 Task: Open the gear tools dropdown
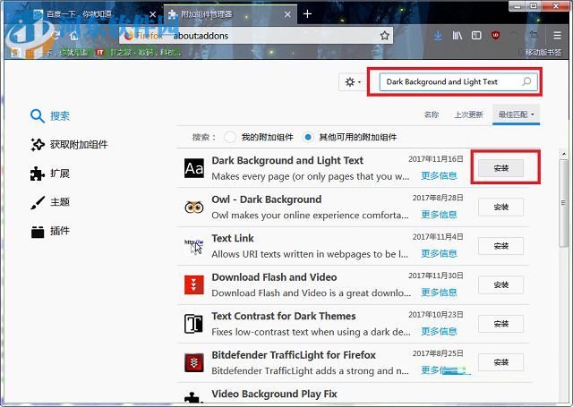point(352,81)
